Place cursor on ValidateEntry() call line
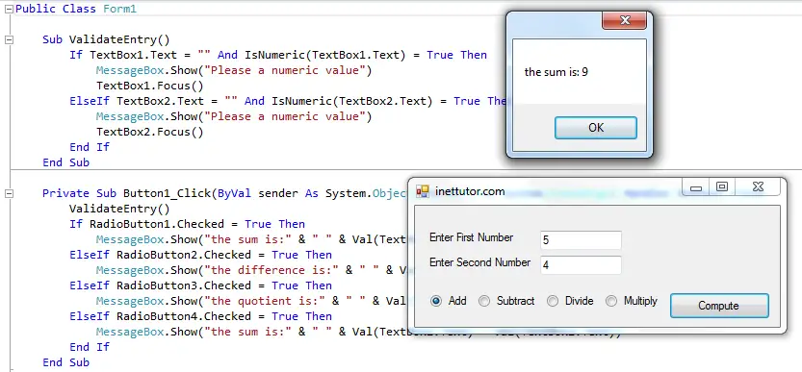The height and width of the screenshot is (372, 802). click(119, 209)
